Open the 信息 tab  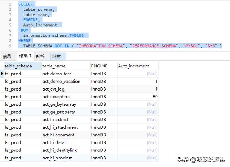[8, 57]
